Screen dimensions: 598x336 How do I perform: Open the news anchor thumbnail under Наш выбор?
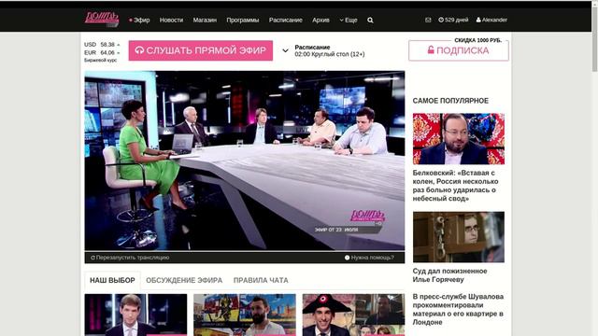(135, 315)
